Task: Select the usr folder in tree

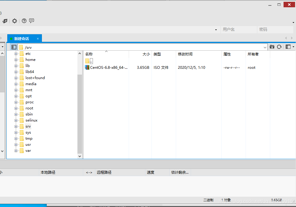Action: (x=28, y=145)
